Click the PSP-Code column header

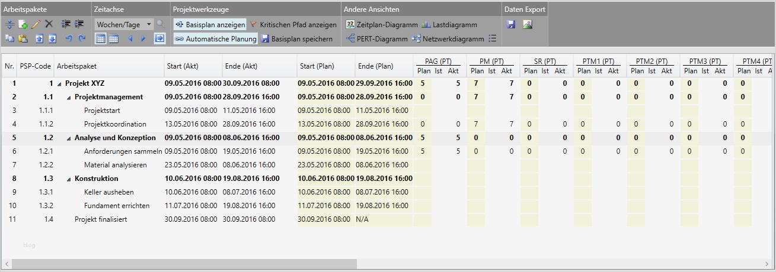coord(35,66)
